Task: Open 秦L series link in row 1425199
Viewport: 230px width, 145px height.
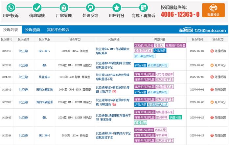Action: [x=44, y=65]
